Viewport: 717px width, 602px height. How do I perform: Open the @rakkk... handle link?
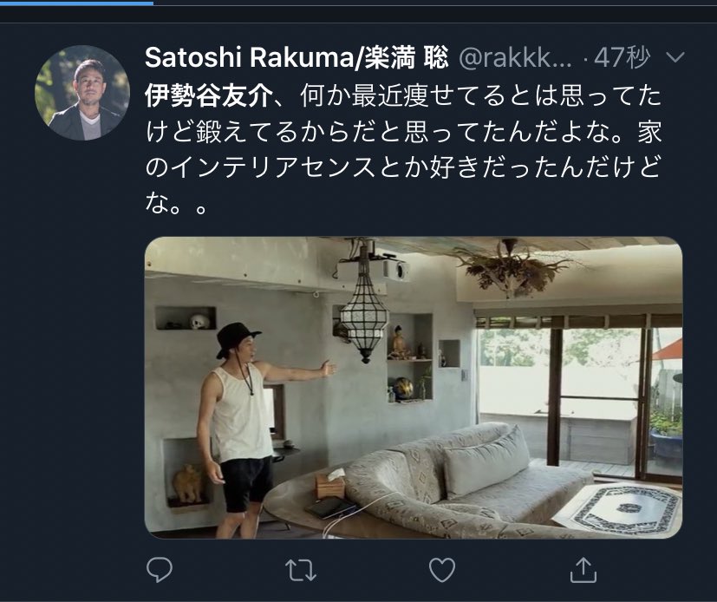(515, 58)
